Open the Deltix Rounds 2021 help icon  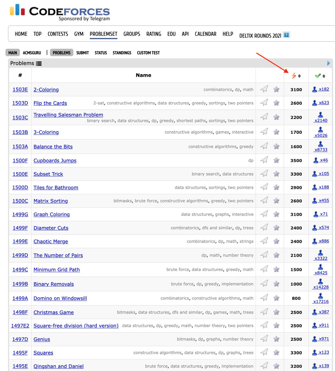pos(286,35)
